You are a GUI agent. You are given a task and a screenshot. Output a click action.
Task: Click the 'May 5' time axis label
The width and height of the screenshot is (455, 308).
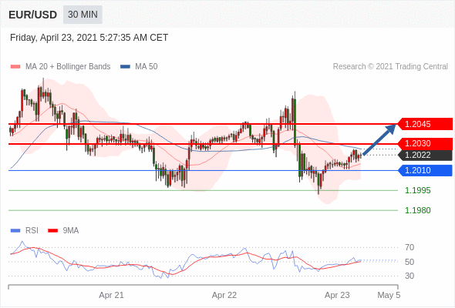click(389, 295)
